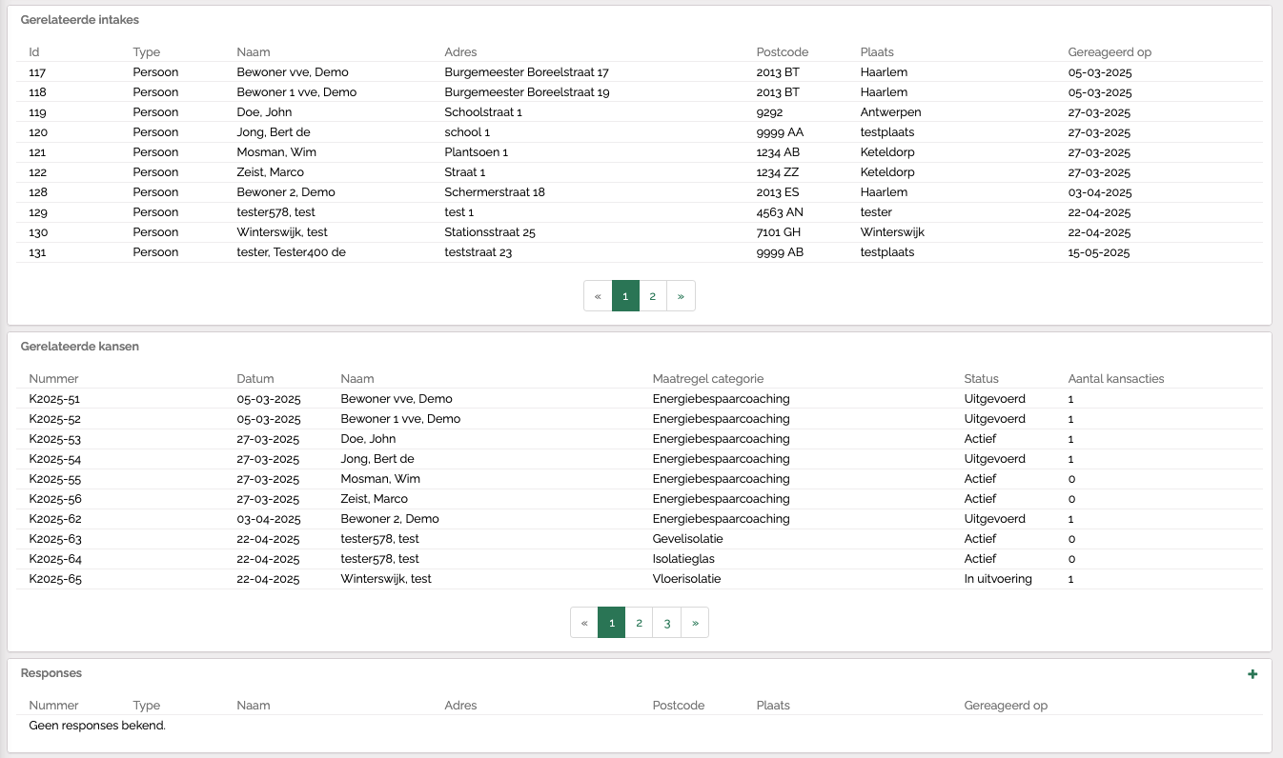Select active page 1 in Gerelateerde kansen pagination
The height and width of the screenshot is (758, 1283).
tap(612, 623)
